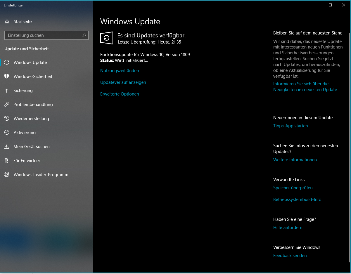The height and width of the screenshot is (274, 351).
Task: Click 'Es sind Updates verfügbar.' text
Action: (x=151, y=35)
